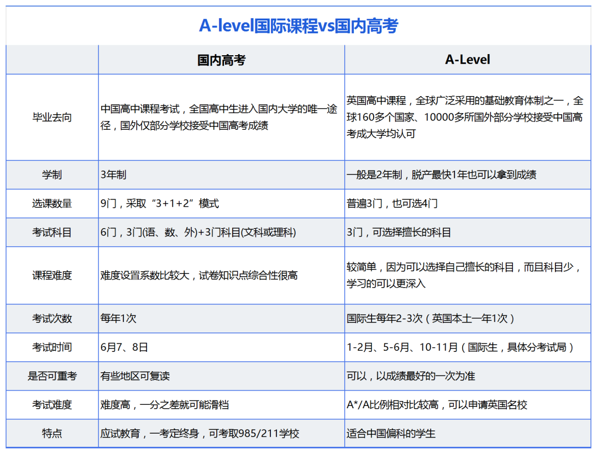
Task: Click the '考试难度' row label
Action: click(52, 404)
